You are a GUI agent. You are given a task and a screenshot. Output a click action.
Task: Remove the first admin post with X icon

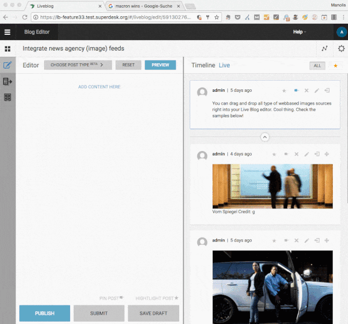(306, 91)
